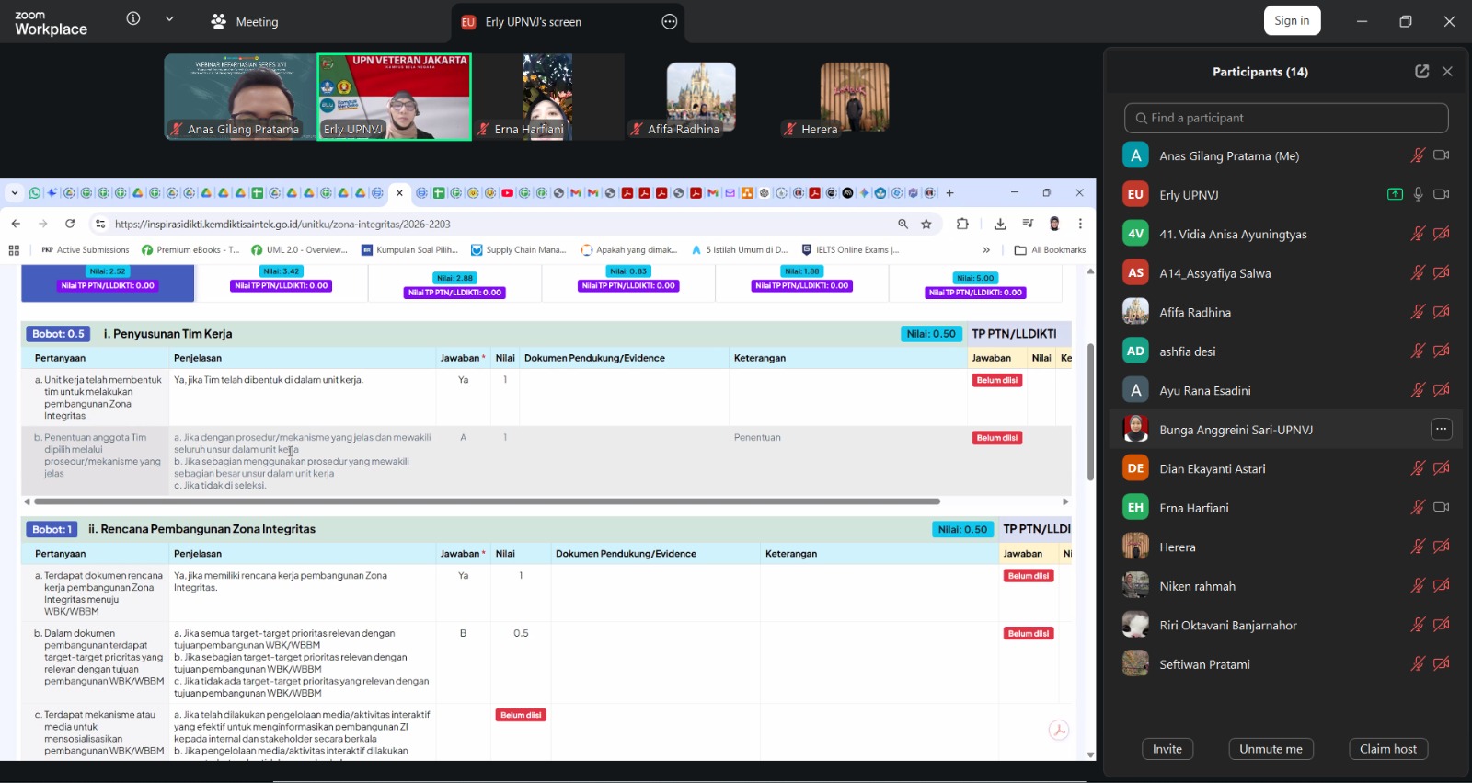Click Find a participant search field
Image resolution: width=1472 pixels, height=783 pixels.
click(1285, 118)
